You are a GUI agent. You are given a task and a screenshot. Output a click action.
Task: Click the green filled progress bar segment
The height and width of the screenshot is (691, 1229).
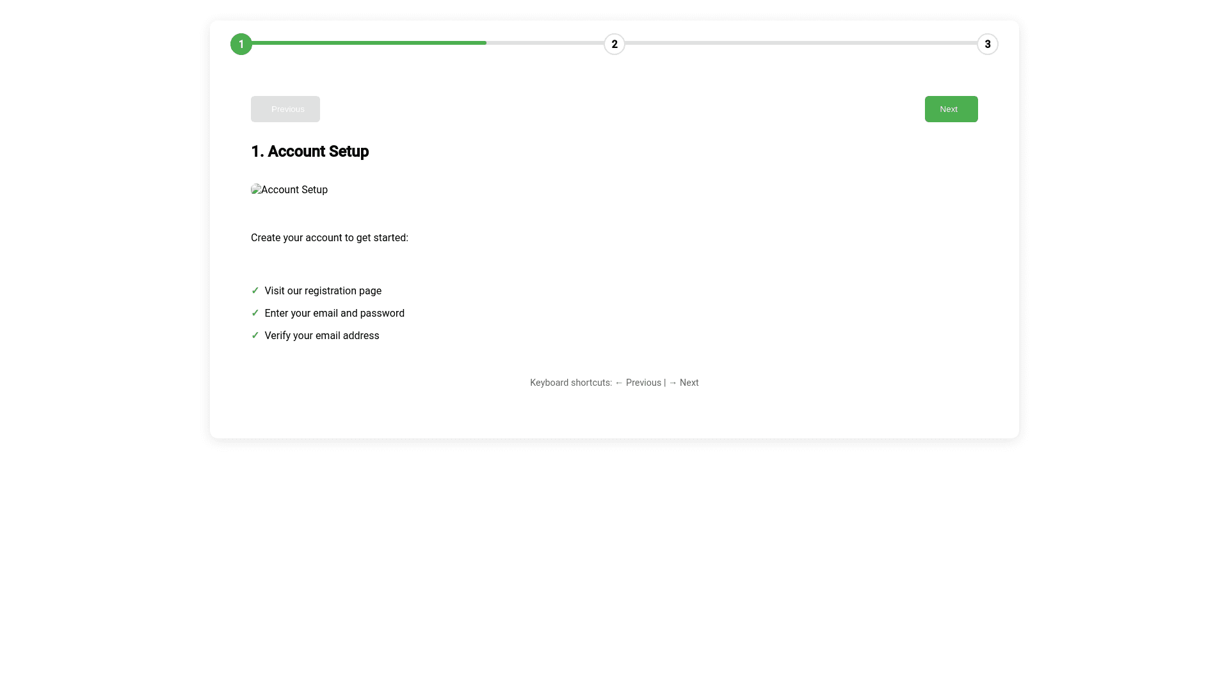click(x=368, y=43)
